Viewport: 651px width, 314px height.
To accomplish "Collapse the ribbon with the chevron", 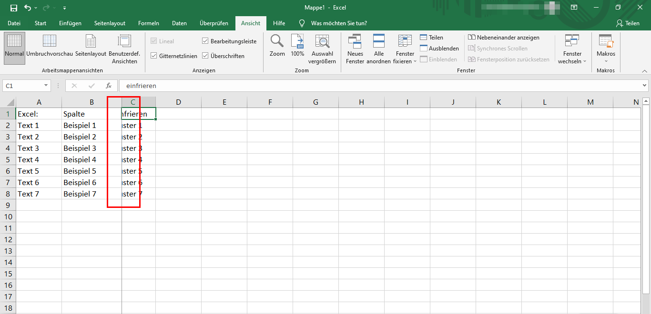I will (644, 70).
